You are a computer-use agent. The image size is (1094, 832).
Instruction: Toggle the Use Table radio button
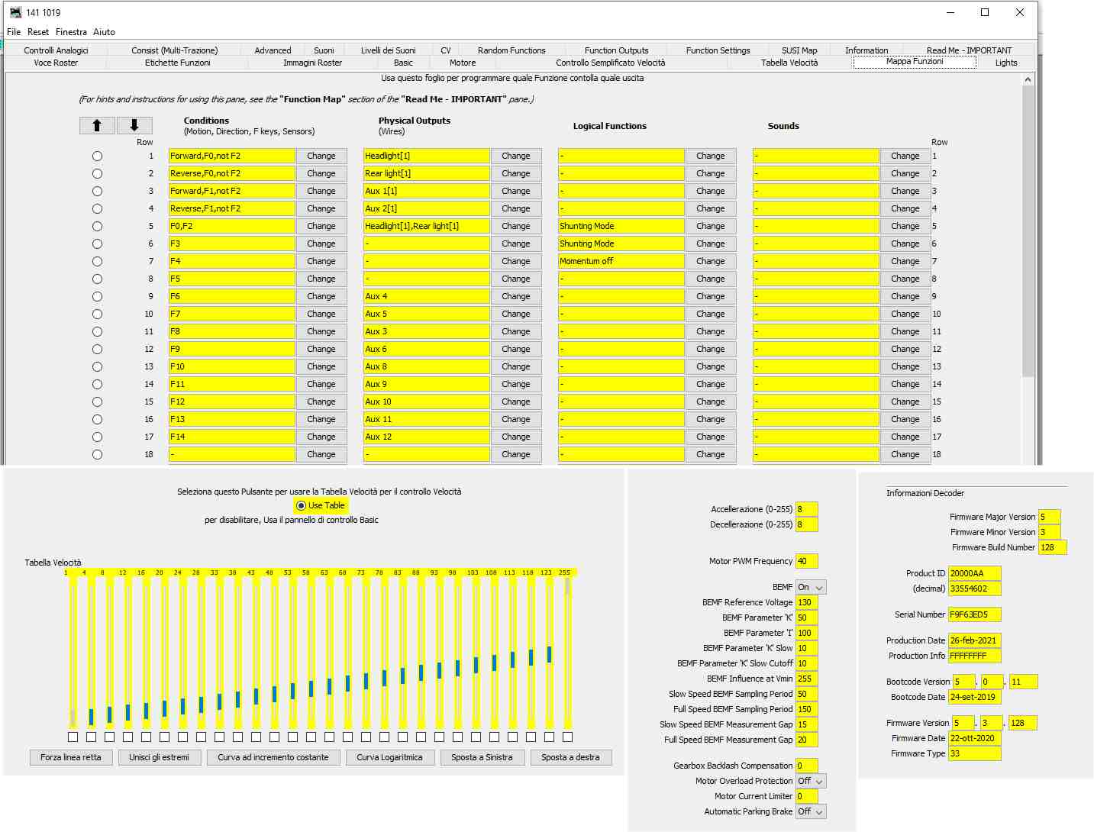pyautogui.click(x=302, y=505)
